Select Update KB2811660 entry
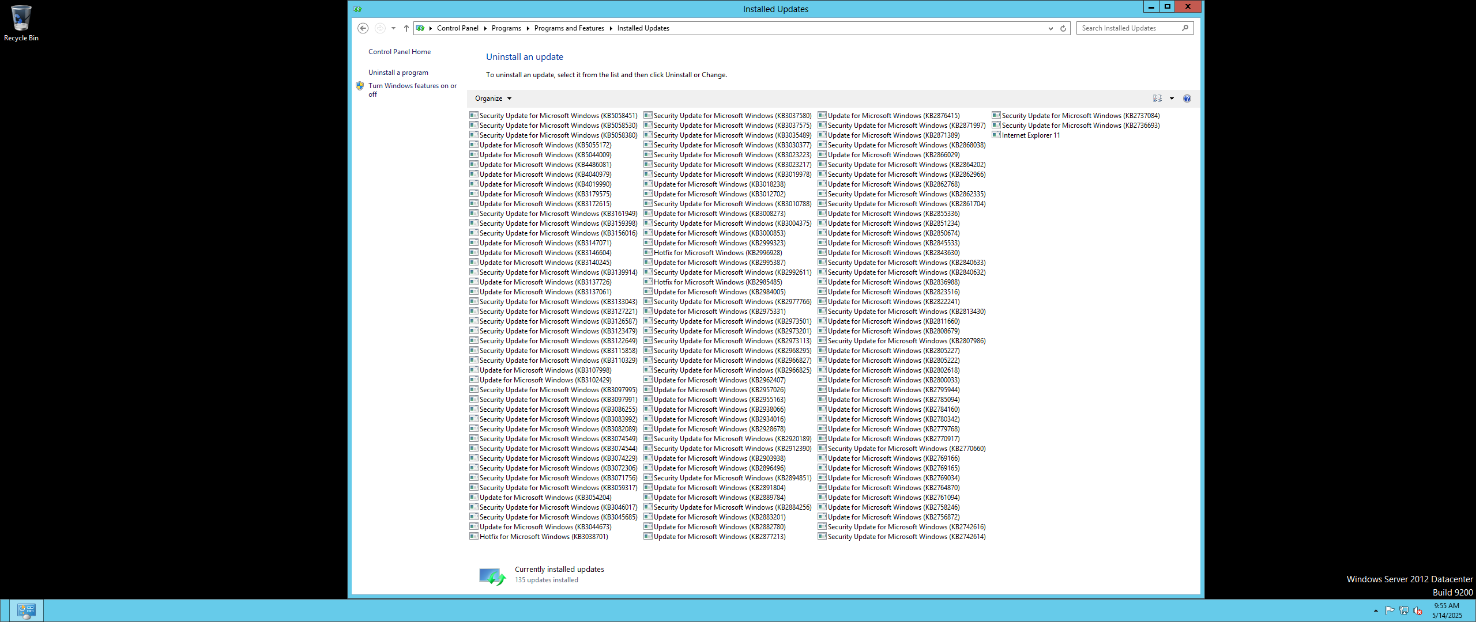The width and height of the screenshot is (1476, 622). click(889, 321)
